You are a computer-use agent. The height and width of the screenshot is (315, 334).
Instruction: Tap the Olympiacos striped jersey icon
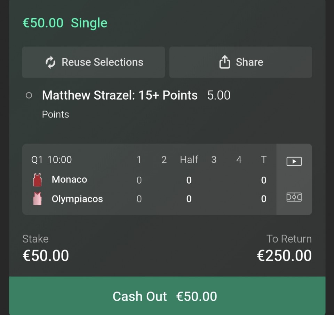[37, 199]
